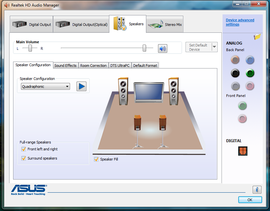270x211 pixels.
Task: Toggle the Speaker Fill checkbox
Action: tap(96, 159)
